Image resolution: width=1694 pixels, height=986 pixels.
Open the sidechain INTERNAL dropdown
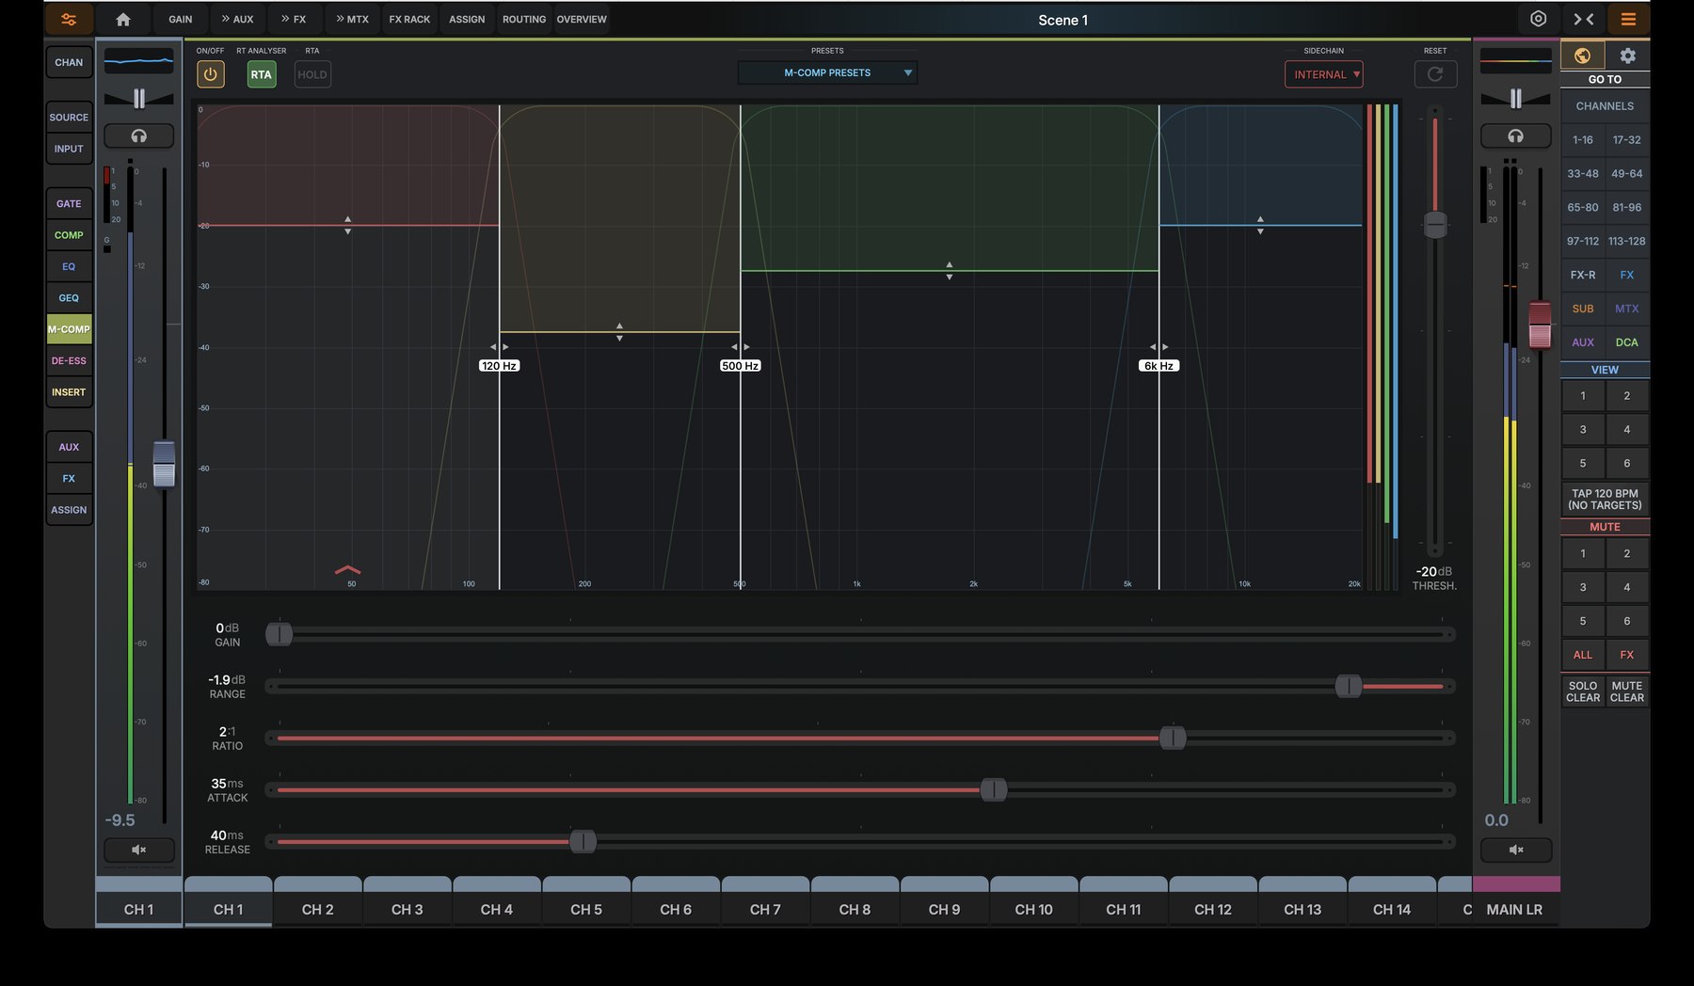[x=1324, y=74]
